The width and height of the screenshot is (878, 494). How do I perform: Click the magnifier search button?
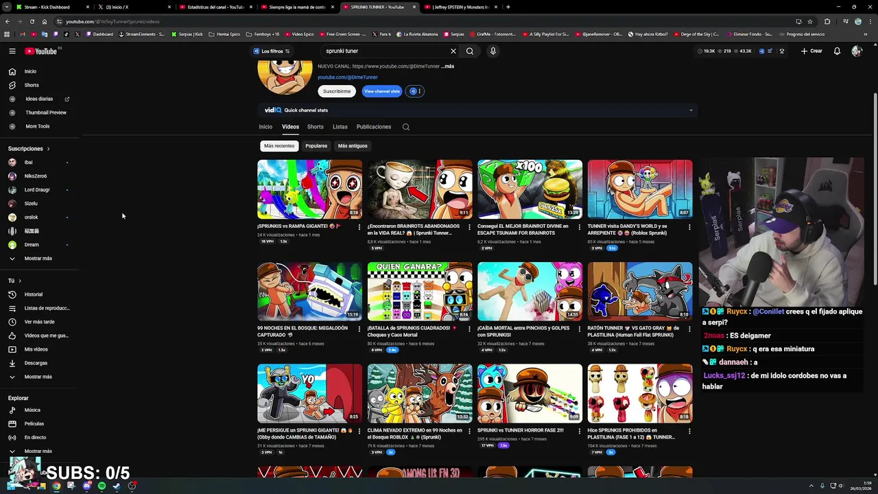(470, 51)
